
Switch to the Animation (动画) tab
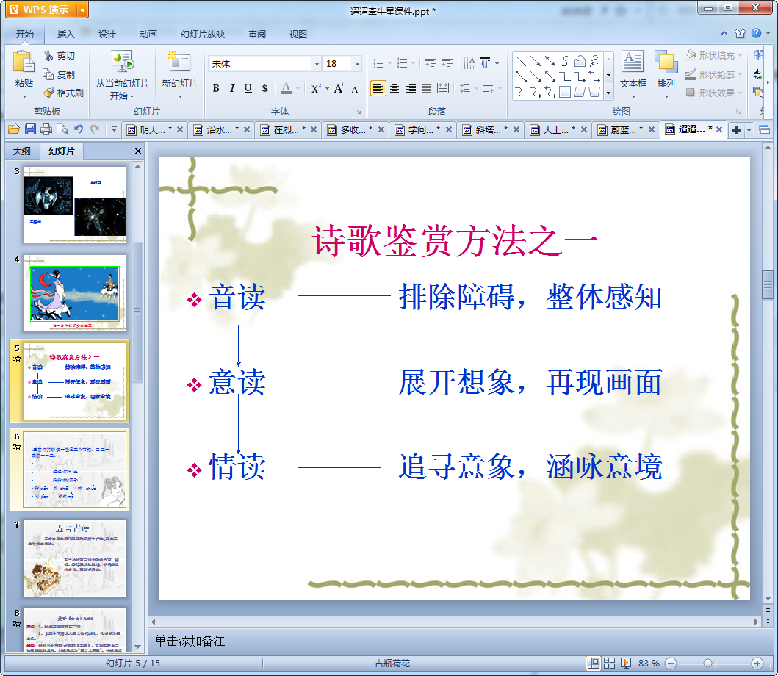[x=148, y=35]
